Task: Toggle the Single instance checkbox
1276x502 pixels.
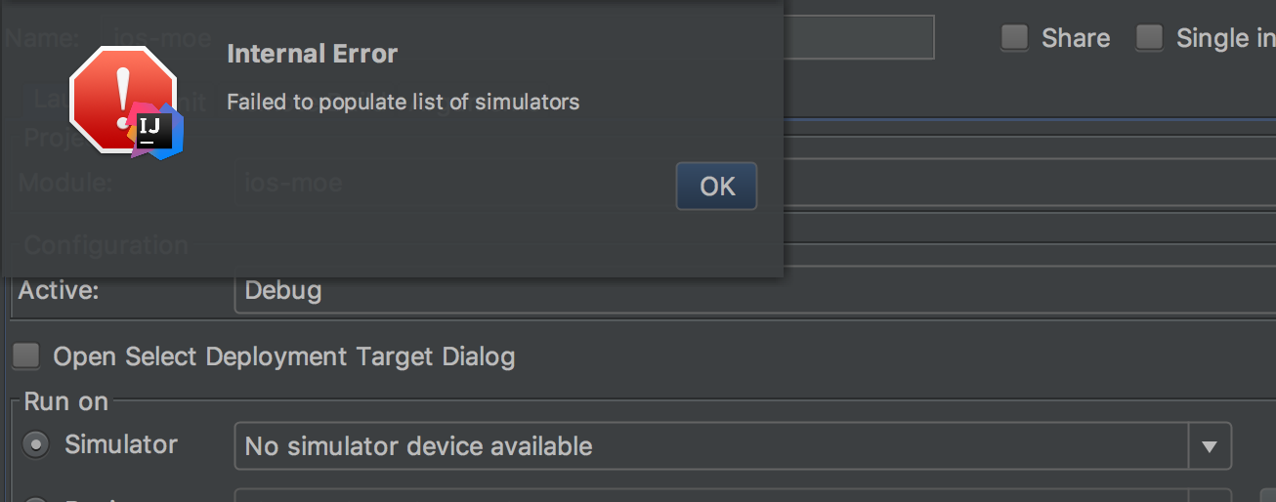Action: pos(1149,38)
